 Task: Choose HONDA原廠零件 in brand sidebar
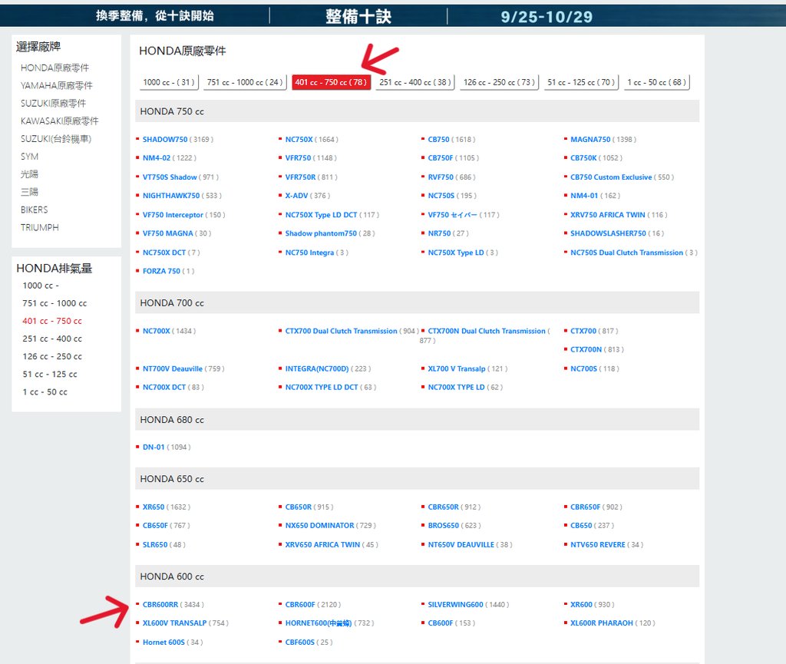coord(54,68)
